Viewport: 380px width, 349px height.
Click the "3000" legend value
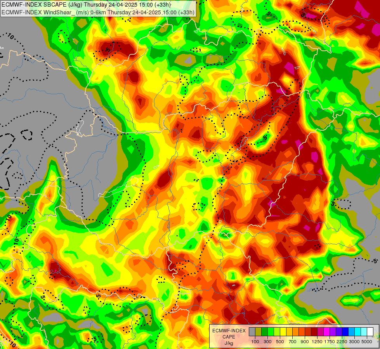tap(354, 342)
